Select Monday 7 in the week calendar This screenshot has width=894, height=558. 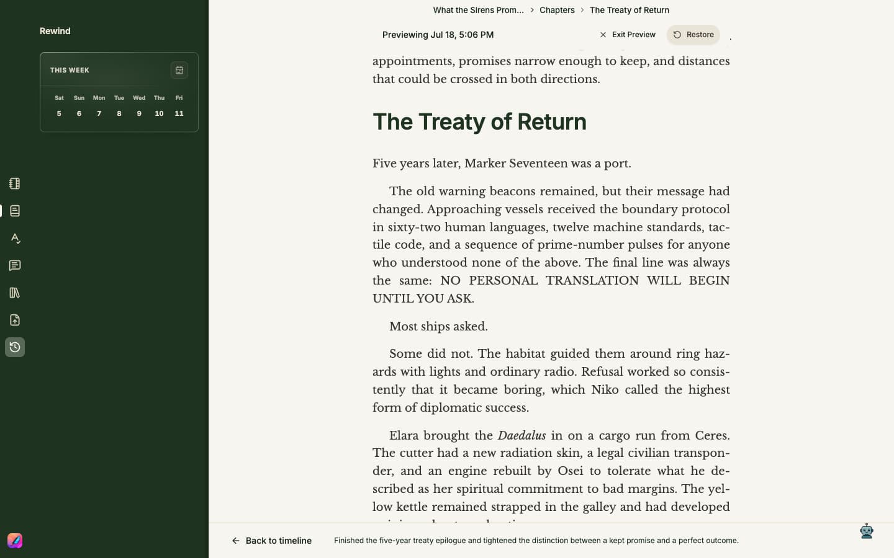click(x=99, y=113)
